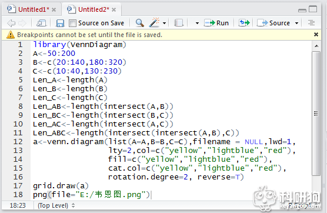Click reverse=T argument
The width and height of the screenshot is (327, 213).
pos(219,177)
